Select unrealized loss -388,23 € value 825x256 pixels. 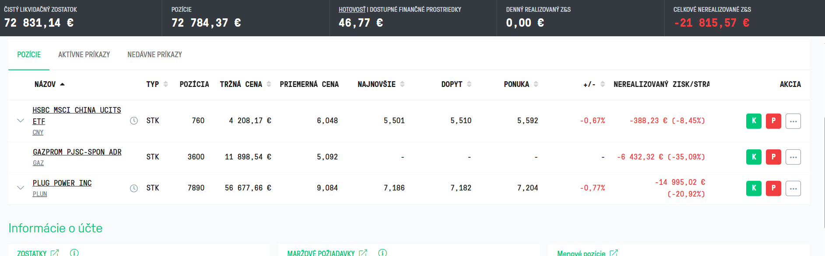pos(667,121)
